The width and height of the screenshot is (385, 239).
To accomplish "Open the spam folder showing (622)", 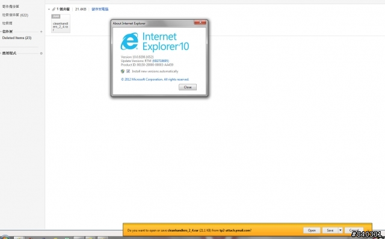I will pos(15,15).
